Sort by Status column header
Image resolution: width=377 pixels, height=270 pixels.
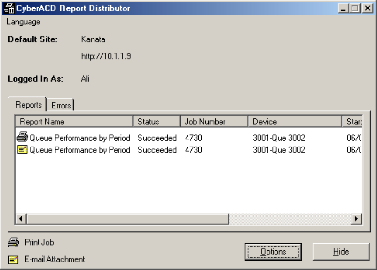[x=157, y=122]
